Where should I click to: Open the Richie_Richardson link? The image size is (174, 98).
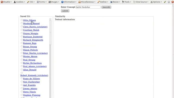click(x=32, y=63)
